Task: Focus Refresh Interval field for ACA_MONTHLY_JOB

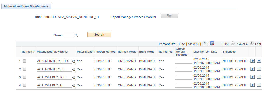Action: [x=183, y=61]
